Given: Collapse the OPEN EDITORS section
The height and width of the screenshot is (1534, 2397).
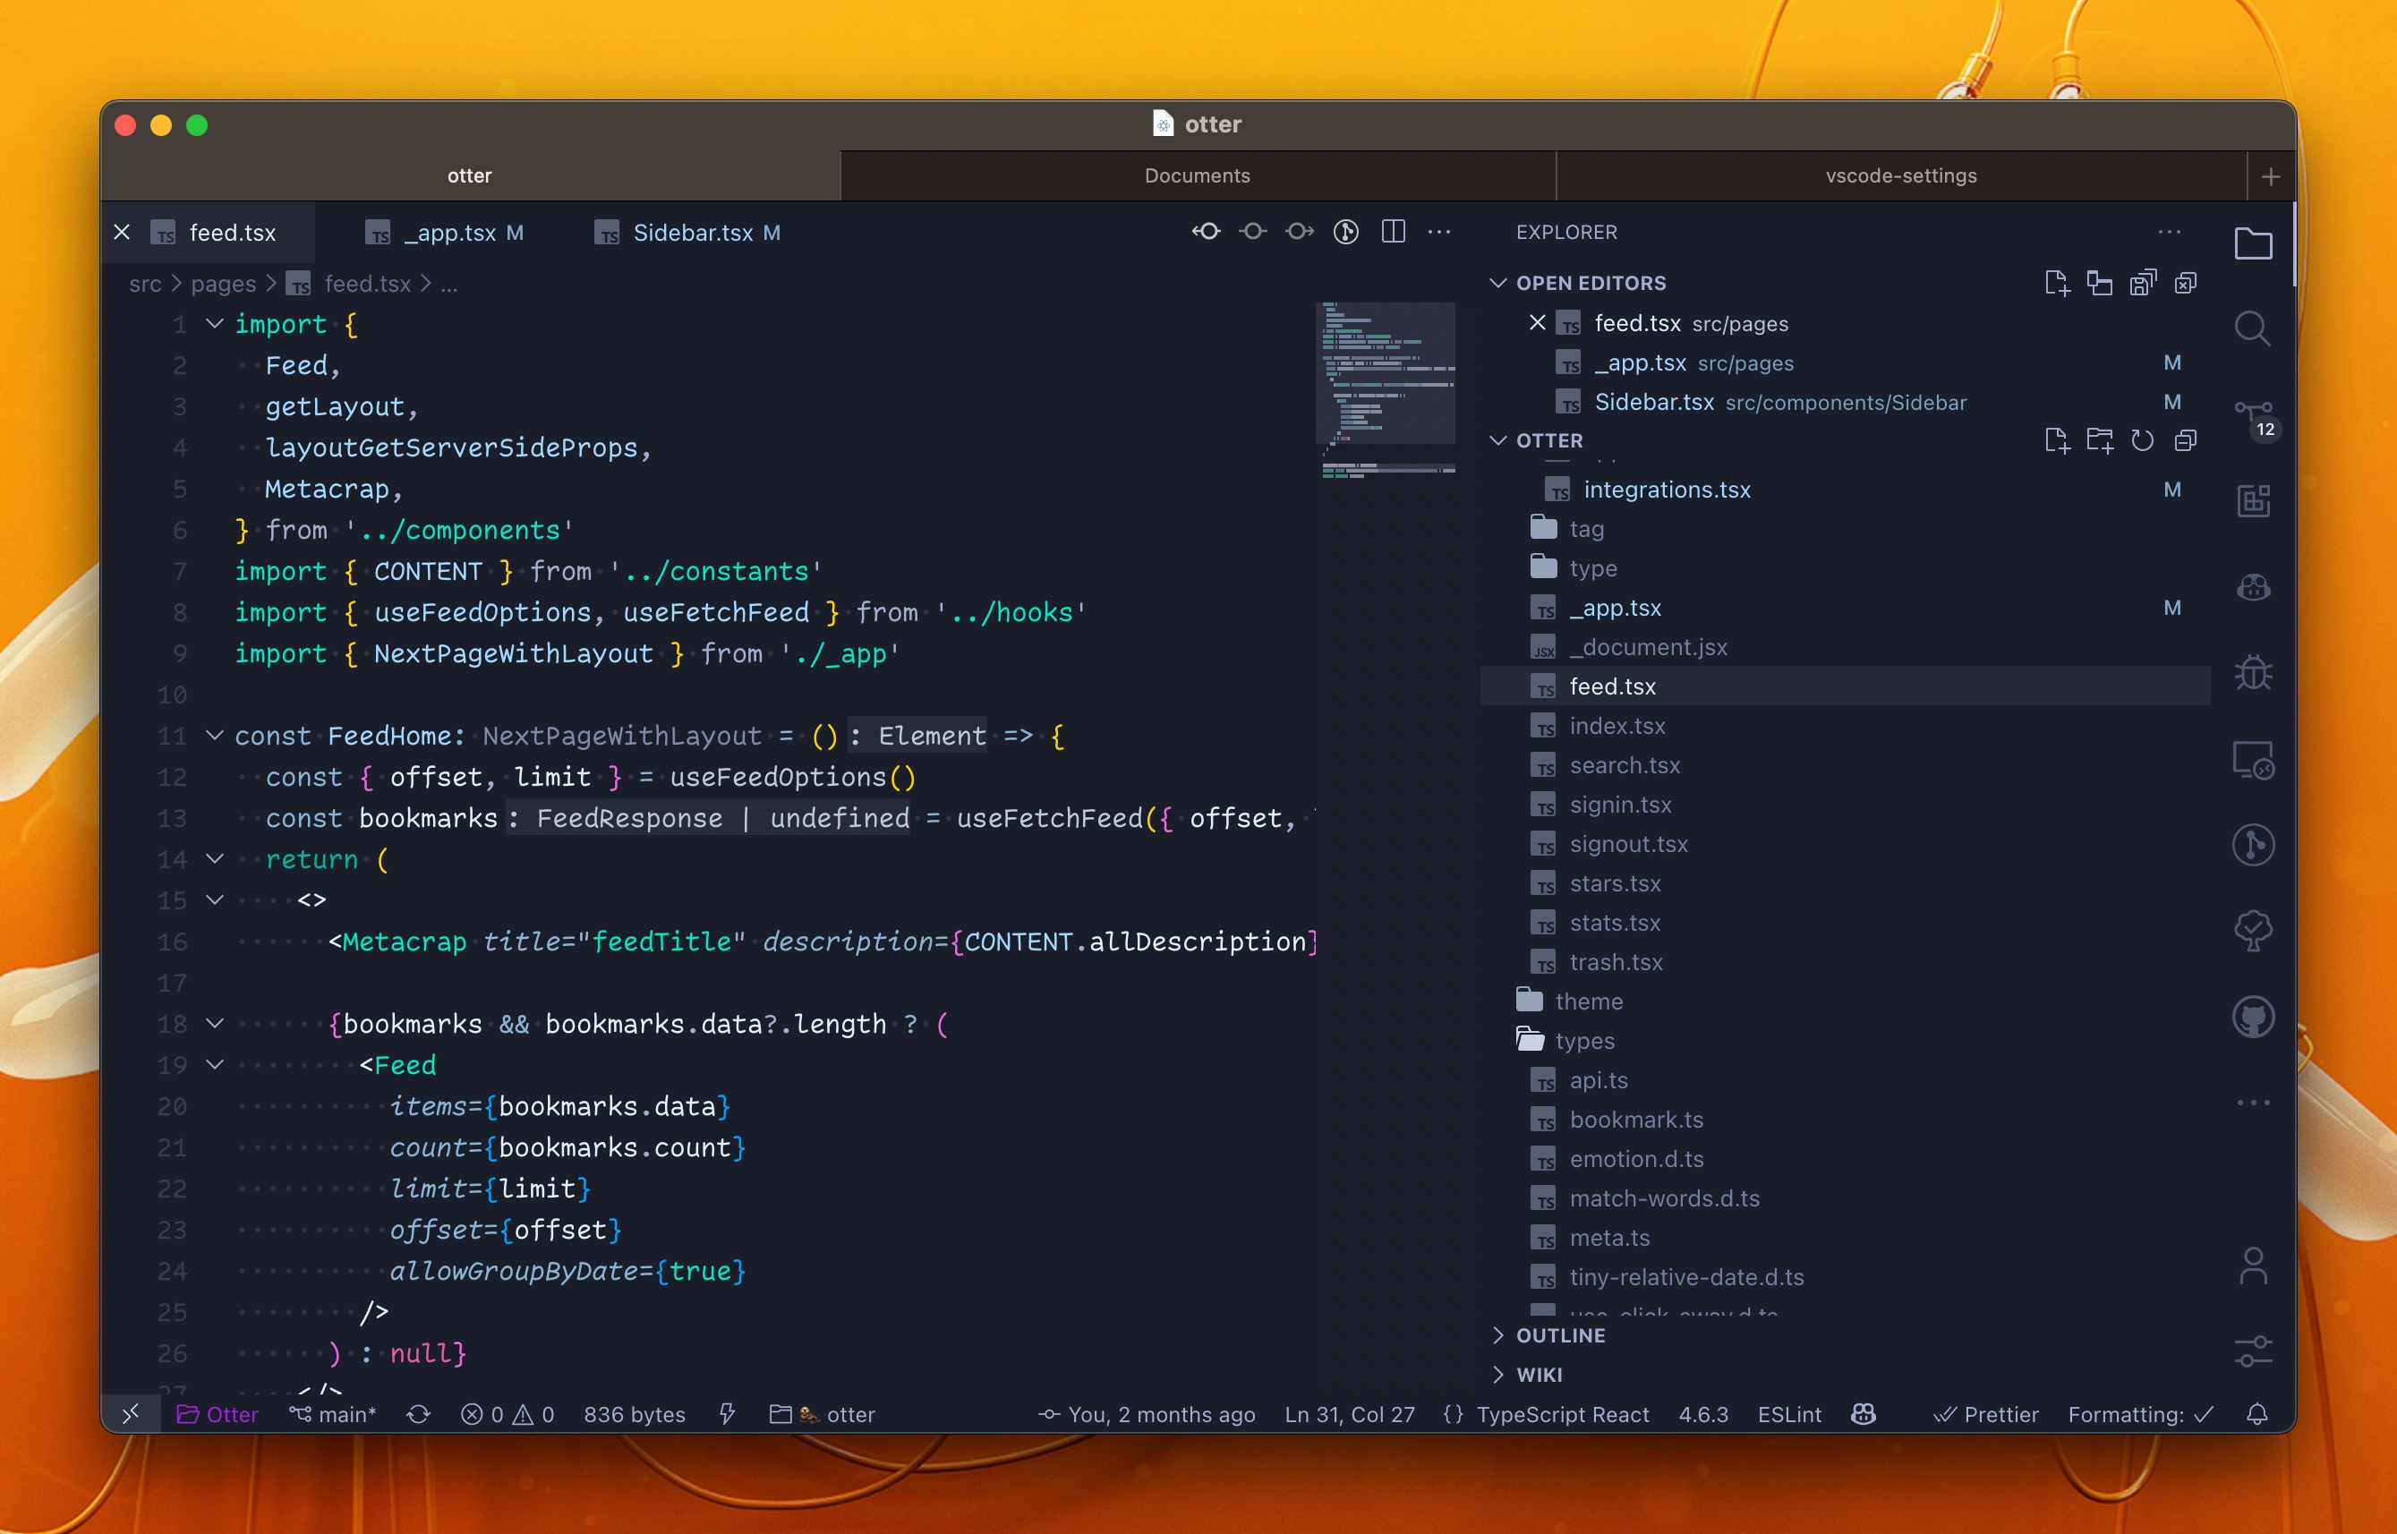Looking at the screenshot, I should [x=1497, y=283].
